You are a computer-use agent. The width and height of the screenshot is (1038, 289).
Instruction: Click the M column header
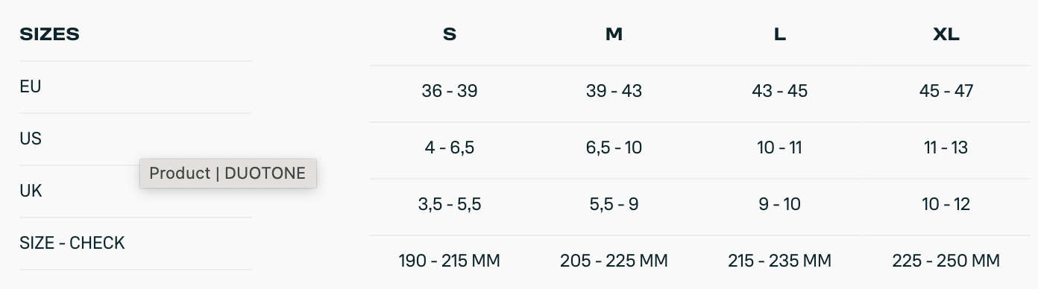click(x=614, y=34)
